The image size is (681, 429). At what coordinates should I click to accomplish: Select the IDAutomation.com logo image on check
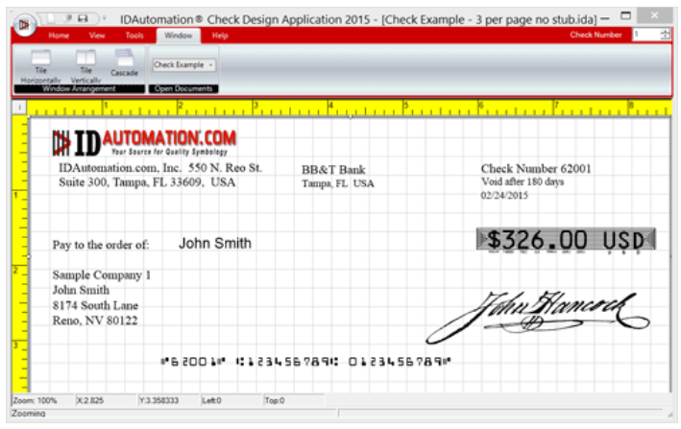coord(144,143)
